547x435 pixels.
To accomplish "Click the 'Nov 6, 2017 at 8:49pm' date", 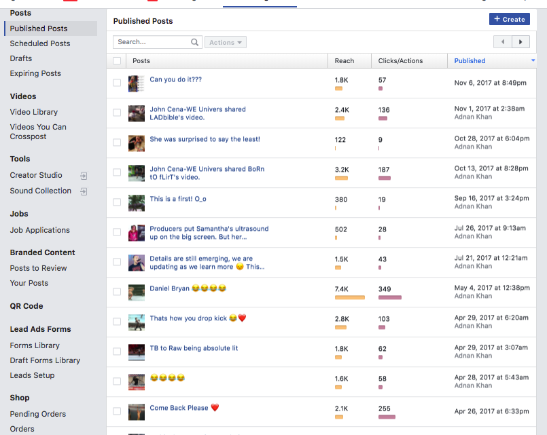I will point(490,83).
